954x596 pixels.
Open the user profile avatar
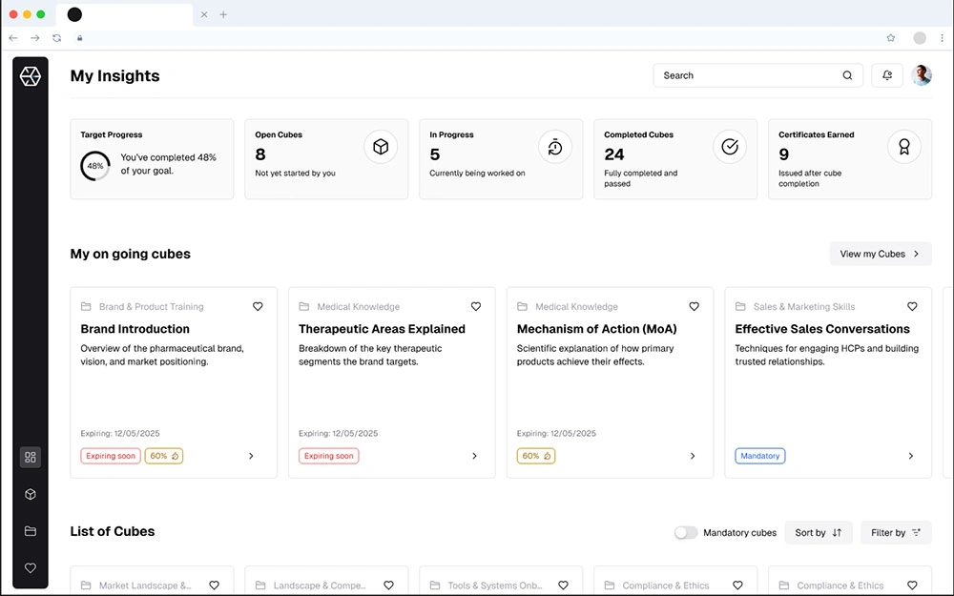[x=922, y=75]
